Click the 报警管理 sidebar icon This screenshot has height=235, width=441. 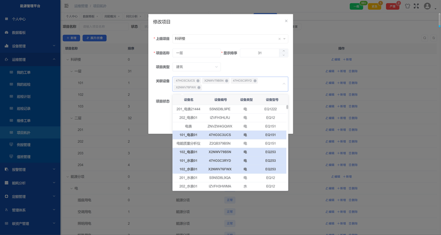pos(7,169)
